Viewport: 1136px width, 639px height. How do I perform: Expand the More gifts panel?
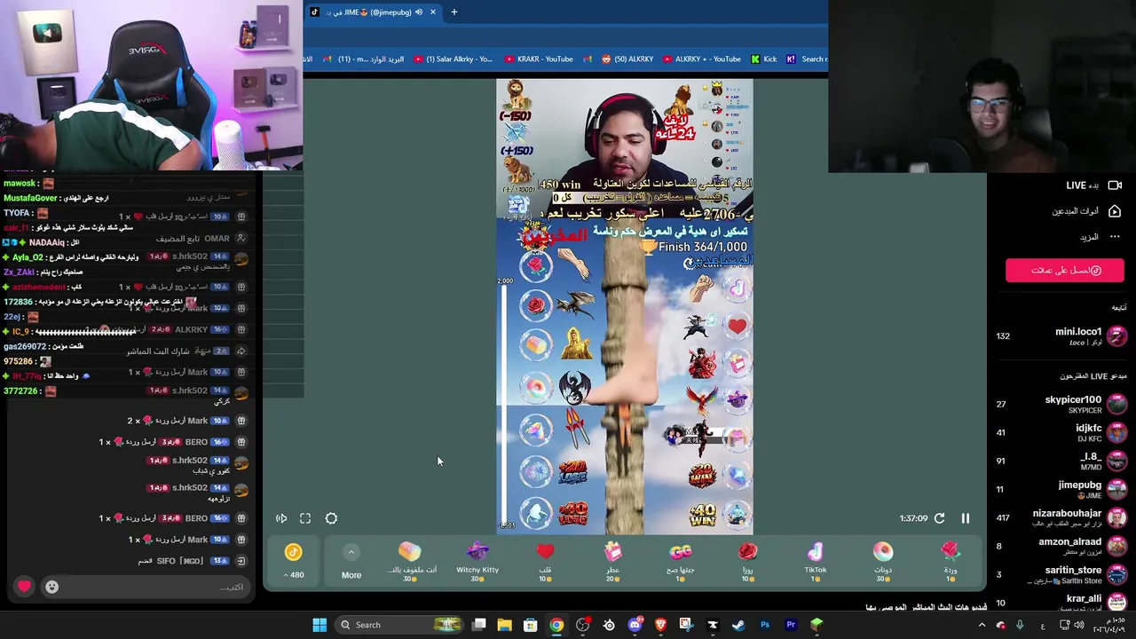point(351,562)
